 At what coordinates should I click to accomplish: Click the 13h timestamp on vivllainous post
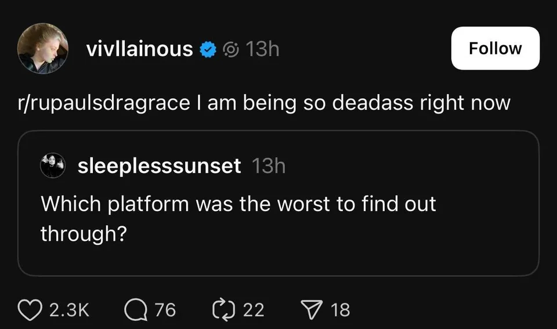point(262,49)
